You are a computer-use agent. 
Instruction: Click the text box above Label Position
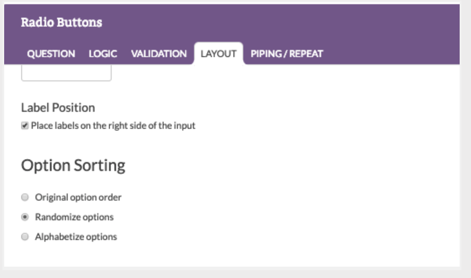click(66, 73)
